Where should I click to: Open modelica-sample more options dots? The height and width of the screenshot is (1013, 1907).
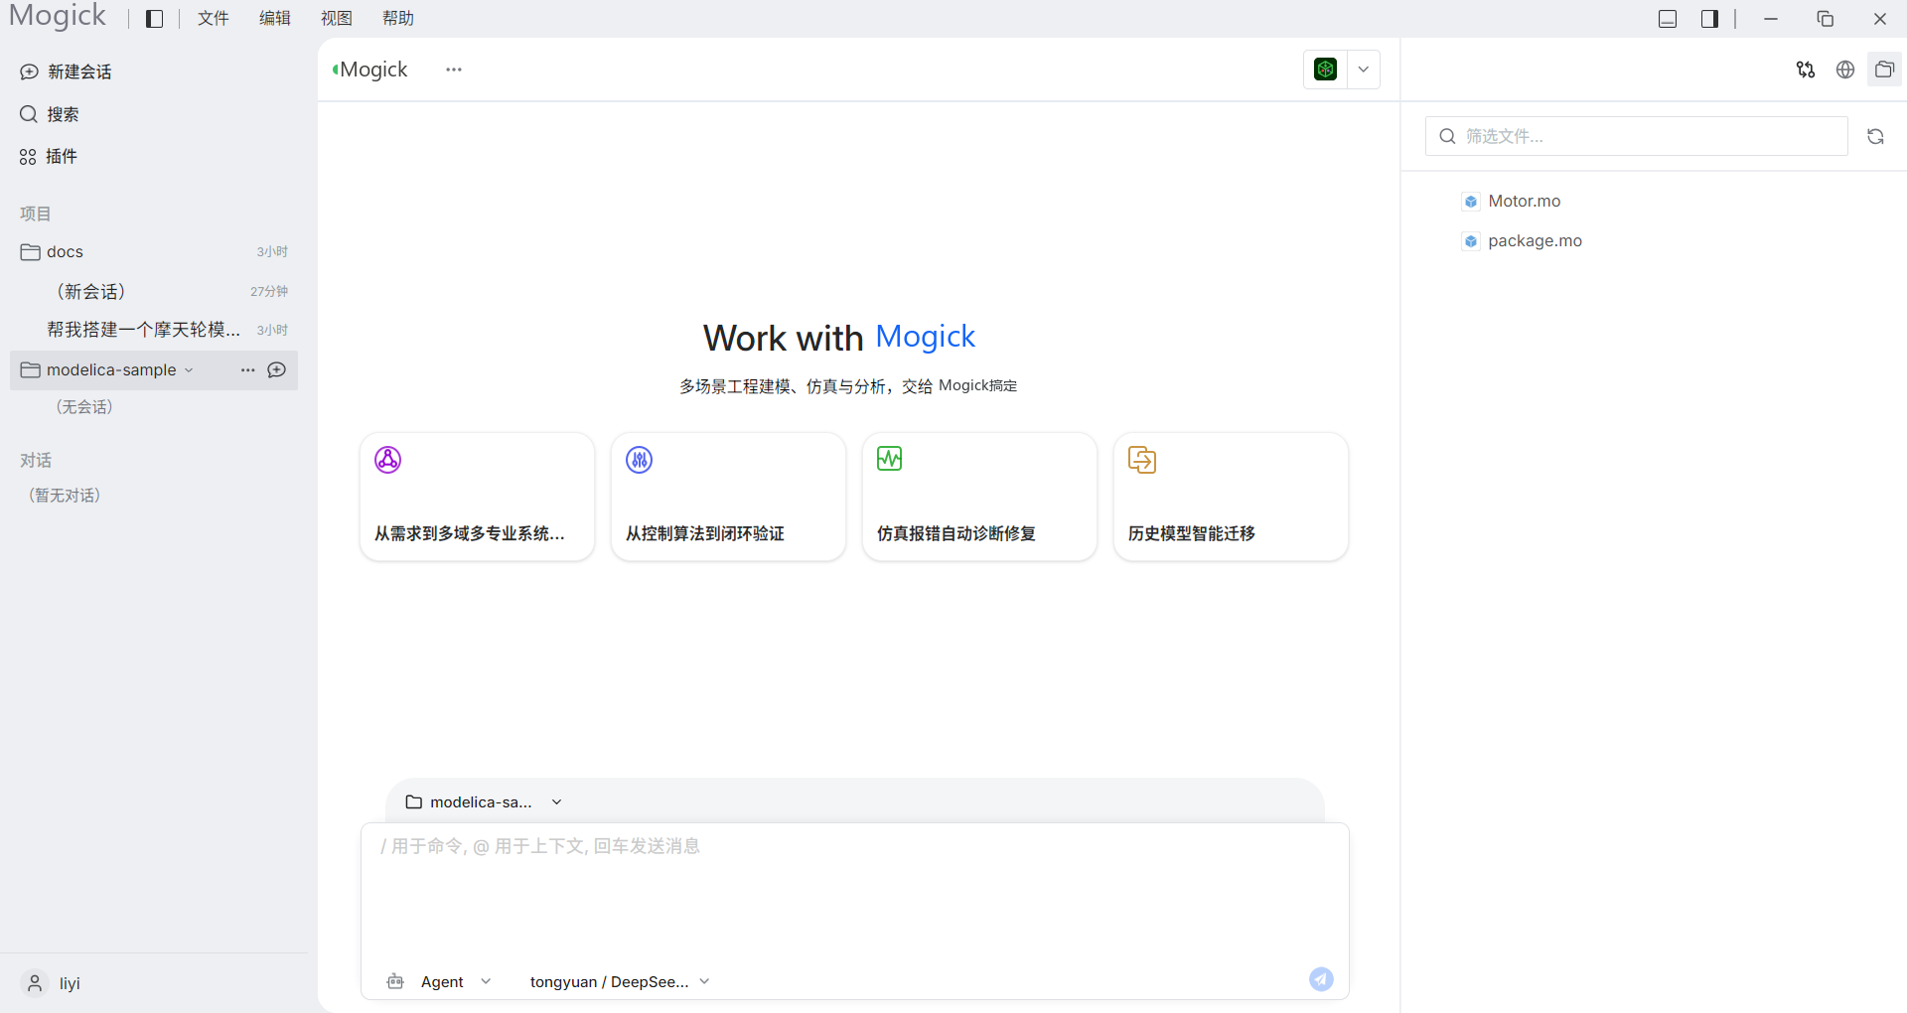[247, 370]
